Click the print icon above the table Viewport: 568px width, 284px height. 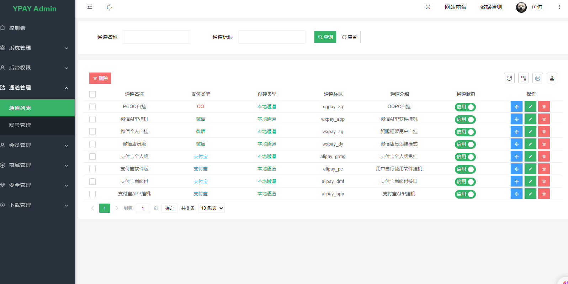tap(538, 78)
